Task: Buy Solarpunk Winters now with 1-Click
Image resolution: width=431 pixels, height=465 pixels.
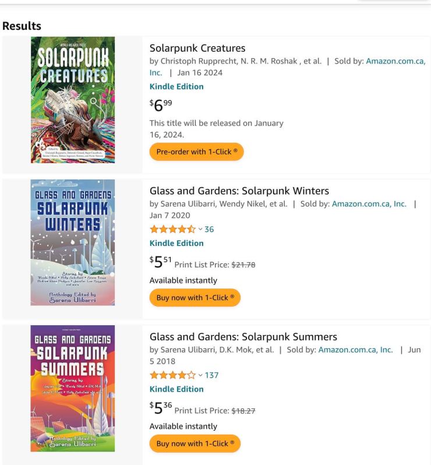Action: pyautogui.click(x=195, y=297)
